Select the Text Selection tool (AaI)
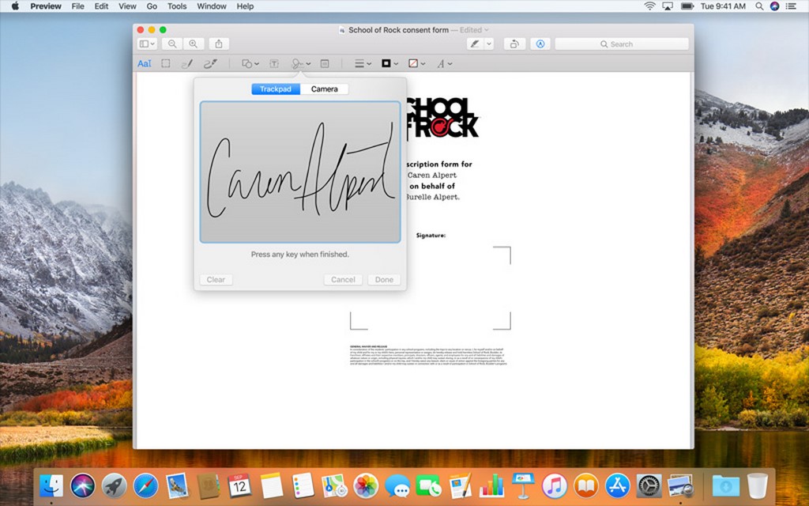The image size is (809, 506). [145, 63]
